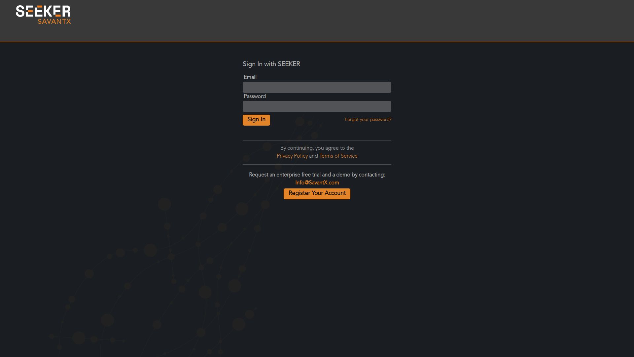This screenshot has width=634, height=357.
Task: Open the Privacy Policy link
Action: (292, 156)
